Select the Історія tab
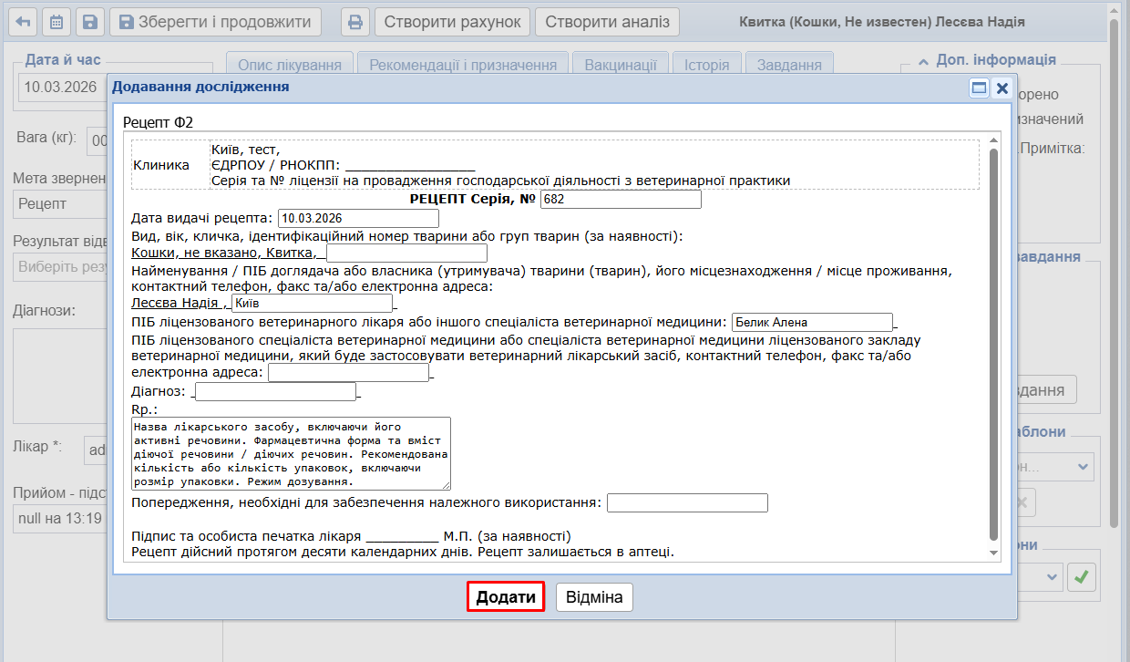This screenshot has width=1130, height=662. pyautogui.click(x=706, y=65)
